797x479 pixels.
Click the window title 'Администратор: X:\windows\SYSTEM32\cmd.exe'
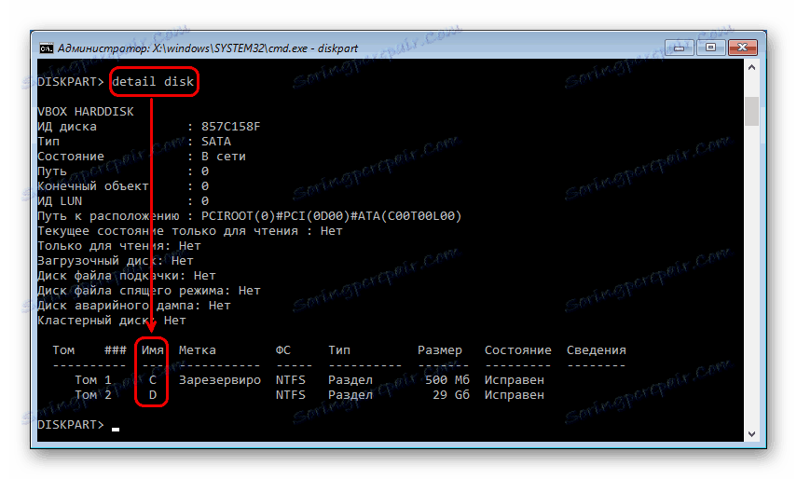click(207, 48)
